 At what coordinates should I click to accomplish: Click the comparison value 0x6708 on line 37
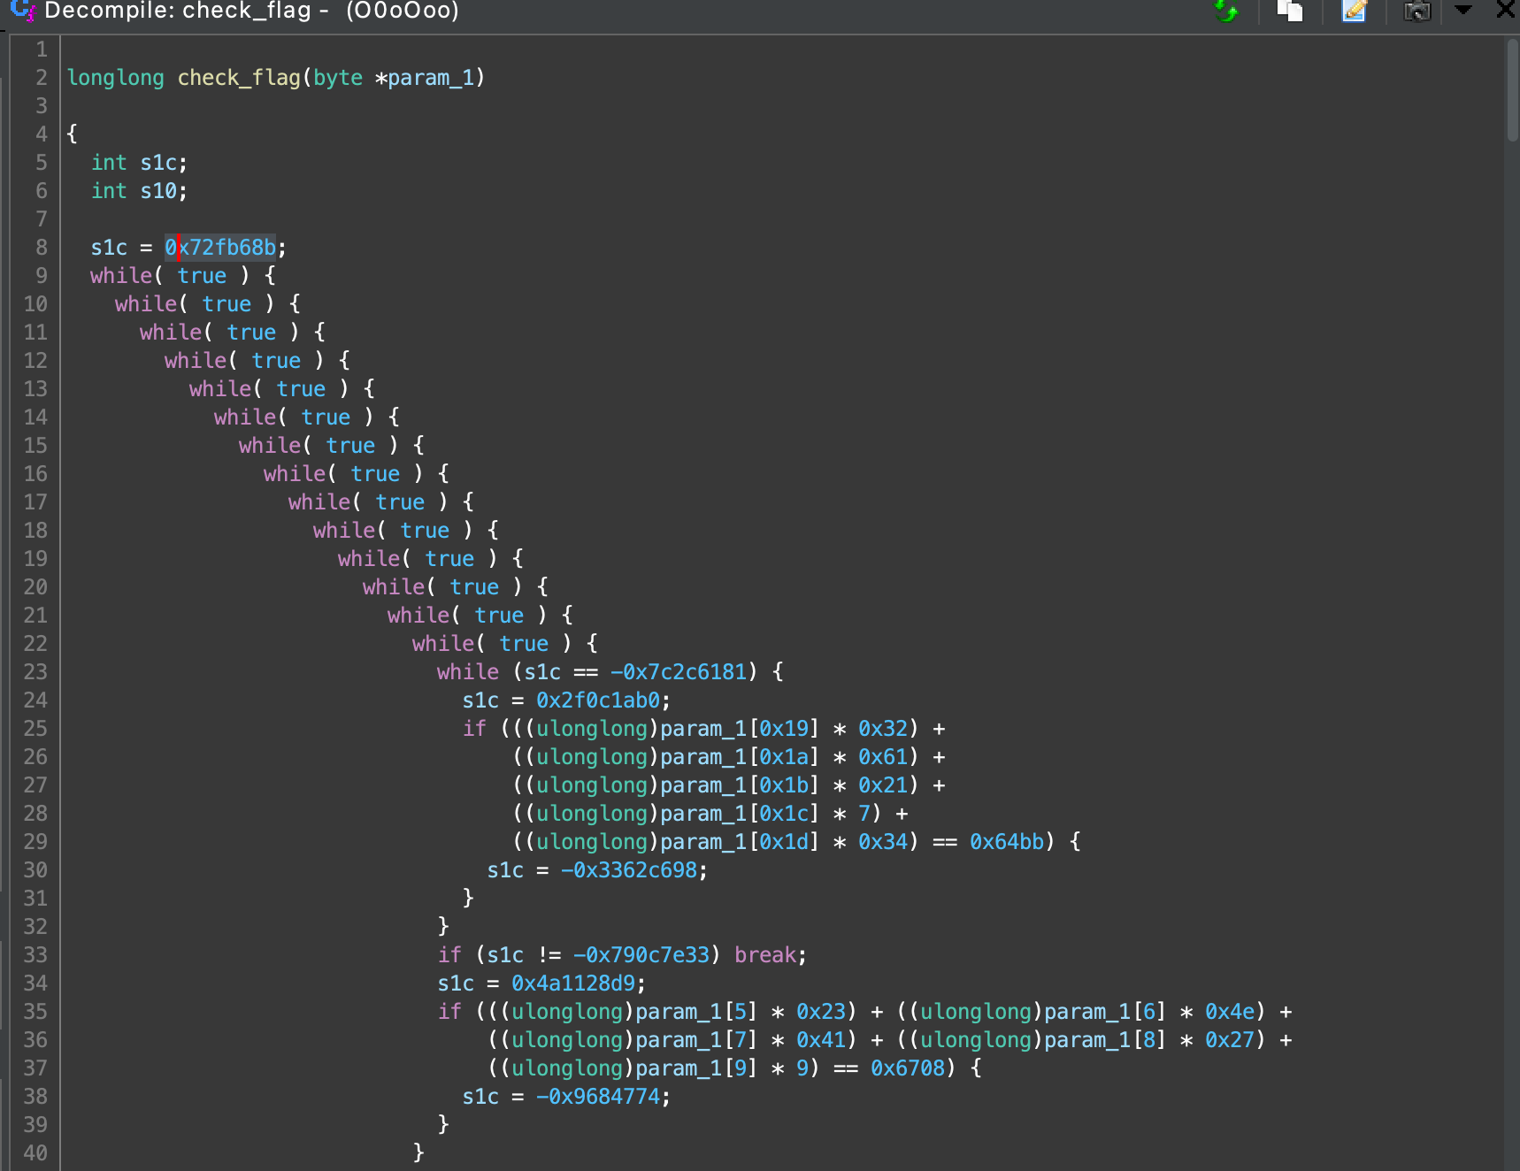pos(908,1068)
